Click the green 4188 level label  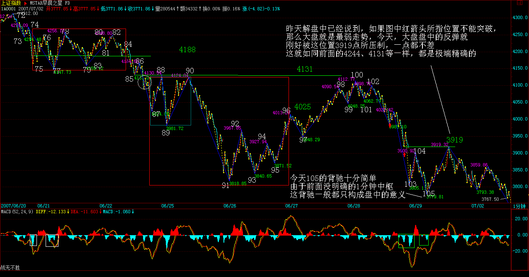point(187,50)
